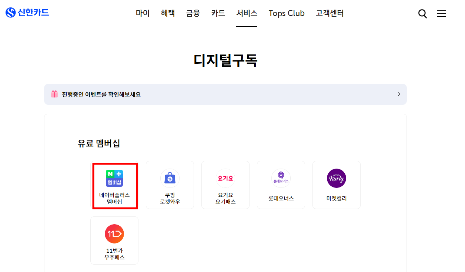The height and width of the screenshot is (272, 465).
Task: Click the 롯데오너스 label
Action: pyautogui.click(x=281, y=198)
